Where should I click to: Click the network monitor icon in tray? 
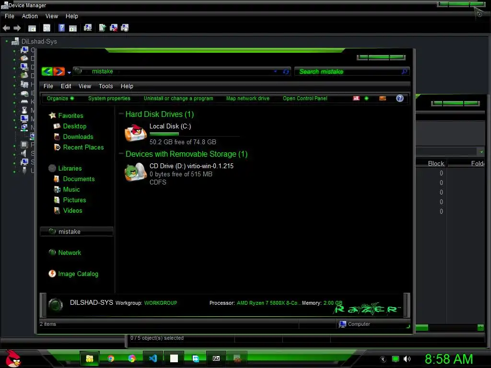396,359
